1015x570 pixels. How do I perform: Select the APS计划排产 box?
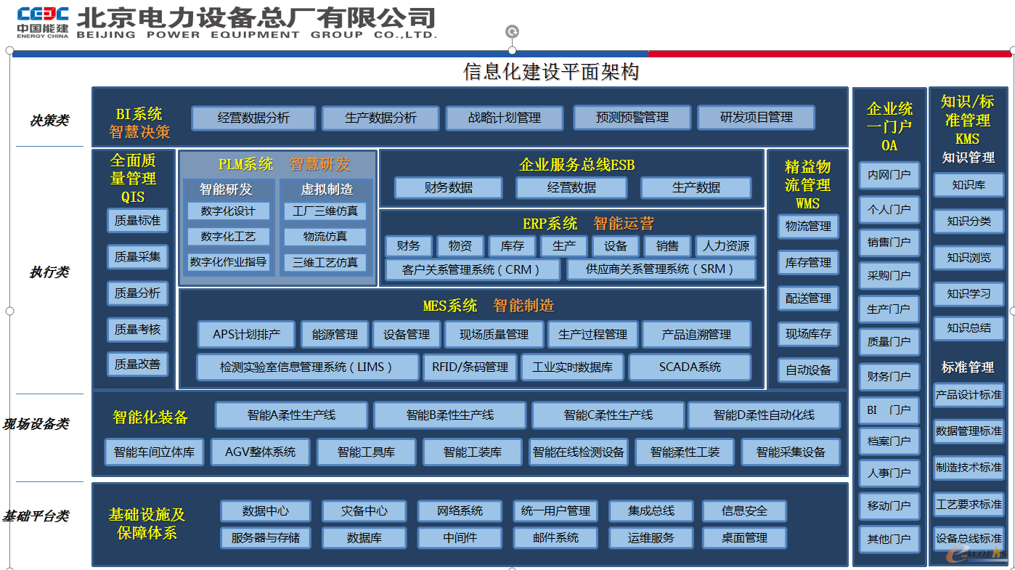click(246, 335)
